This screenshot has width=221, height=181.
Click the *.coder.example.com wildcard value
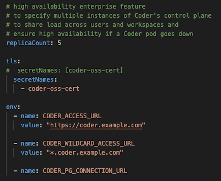(x=85, y=153)
